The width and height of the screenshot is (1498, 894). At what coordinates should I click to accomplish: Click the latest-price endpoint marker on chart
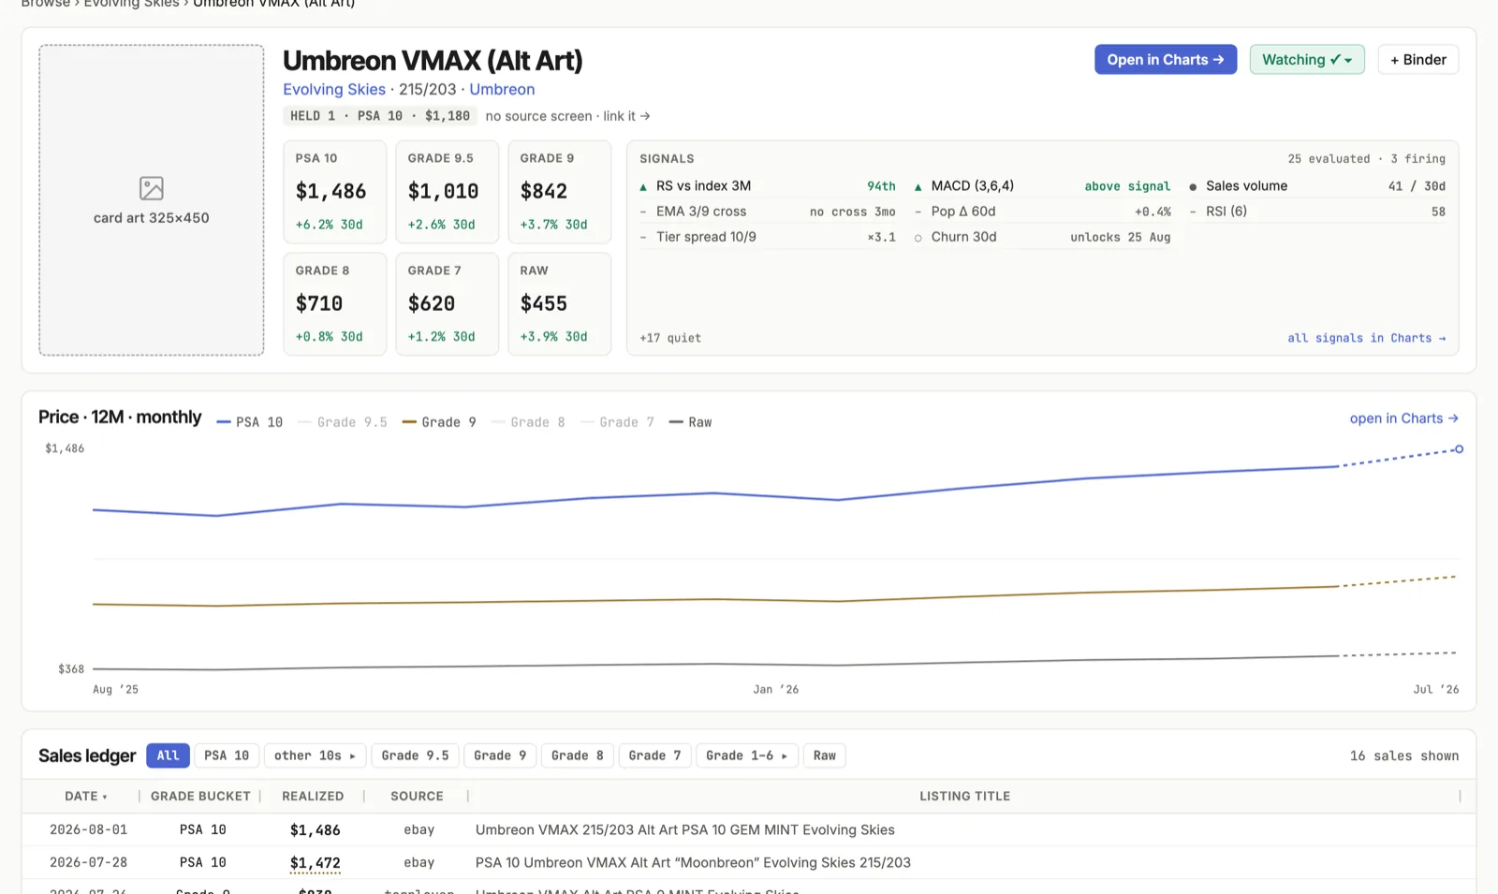click(1459, 449)
